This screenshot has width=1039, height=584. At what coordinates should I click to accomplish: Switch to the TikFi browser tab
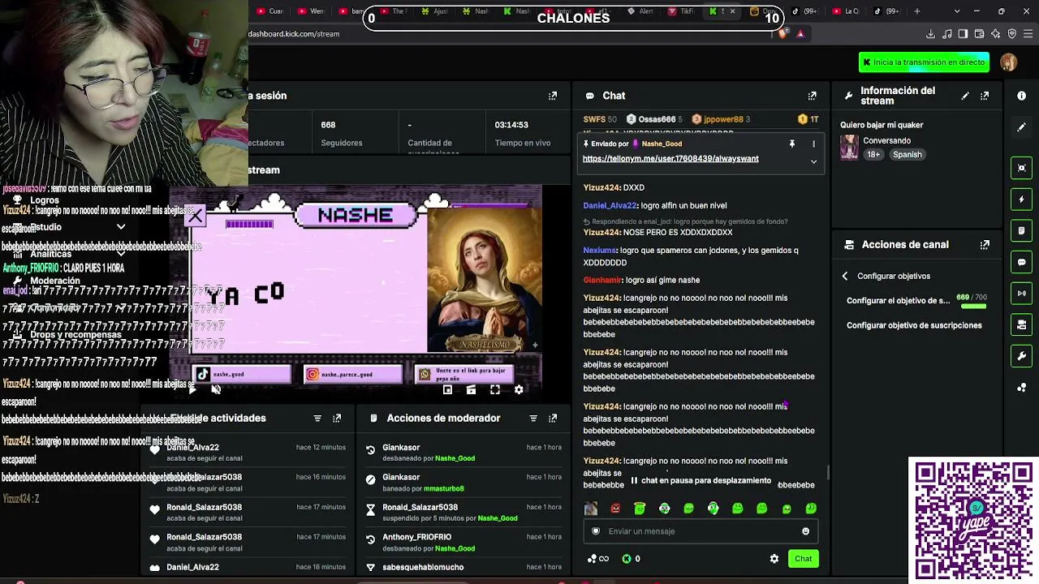click(x=682, y=11)
